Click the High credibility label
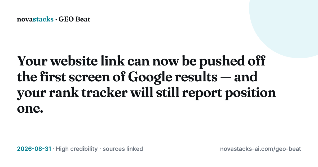Image resolution: width=318 pixels, height=167 pixels. [77, 149]
